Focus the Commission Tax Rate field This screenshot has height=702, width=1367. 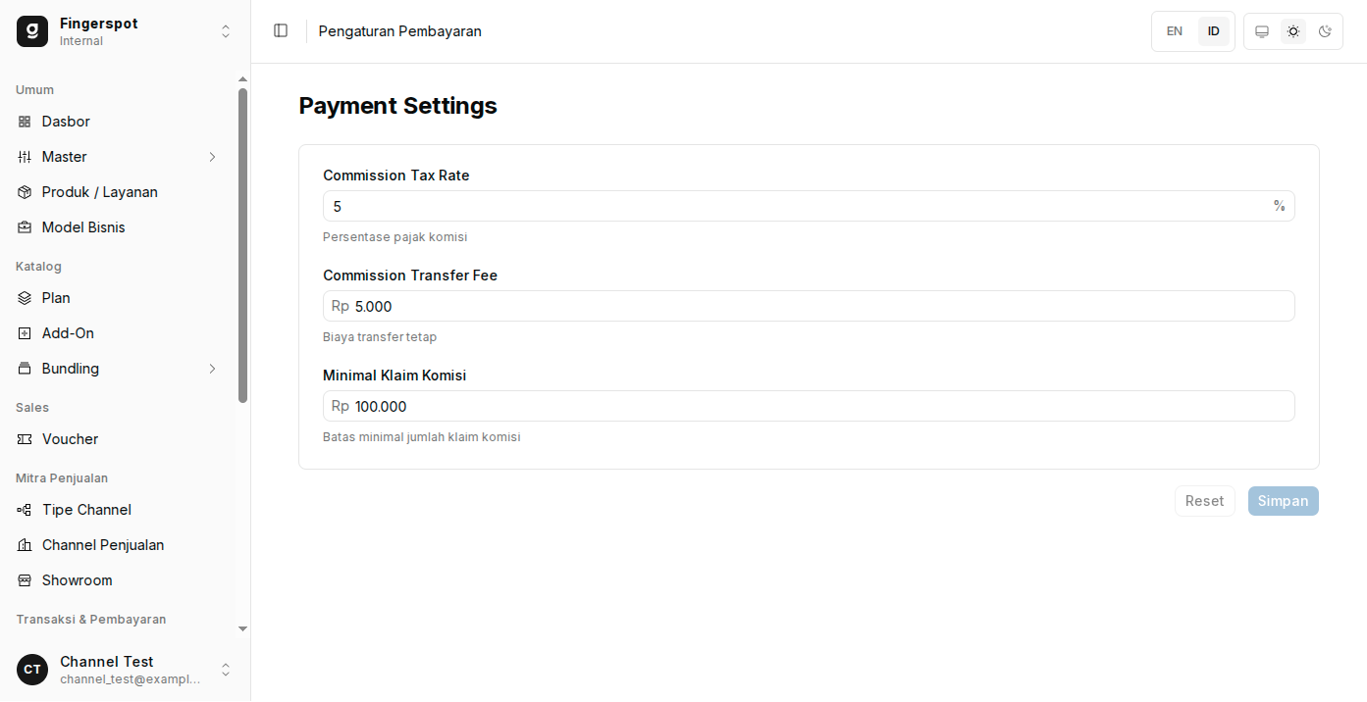pyautogui.click(x=809, y=206)
